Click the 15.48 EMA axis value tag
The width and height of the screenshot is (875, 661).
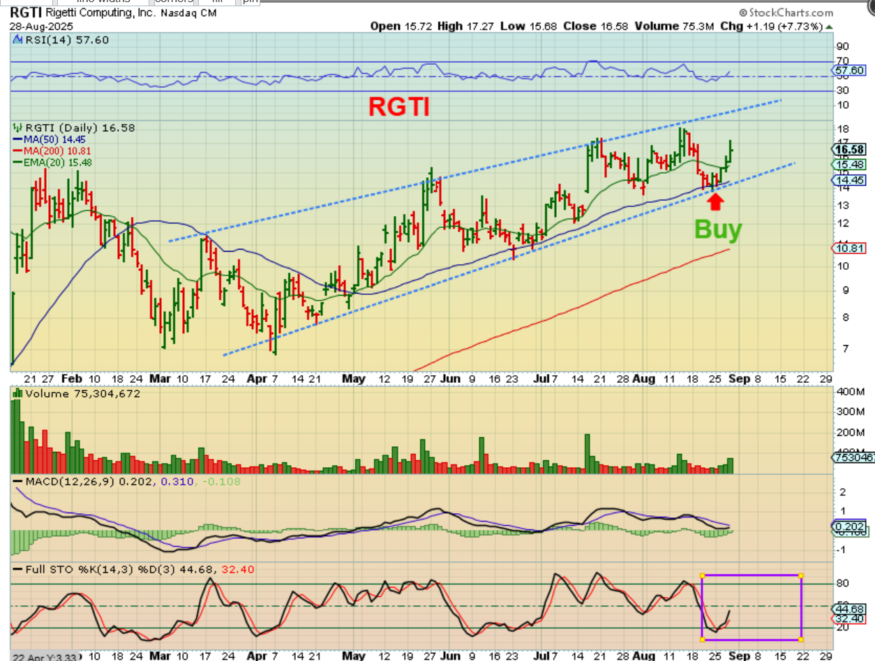(x=849, y=165)
